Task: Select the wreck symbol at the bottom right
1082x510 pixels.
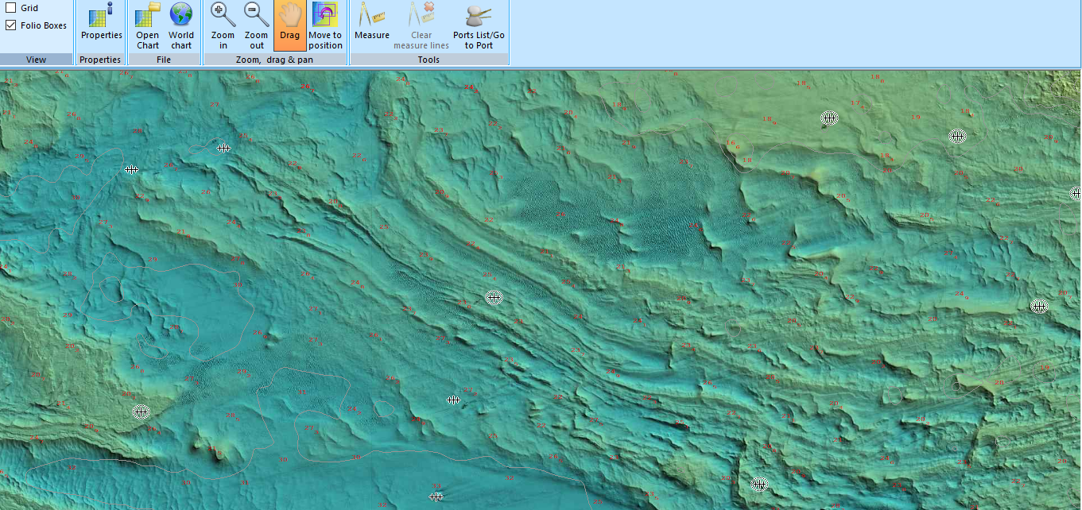Action: [758, 484]
